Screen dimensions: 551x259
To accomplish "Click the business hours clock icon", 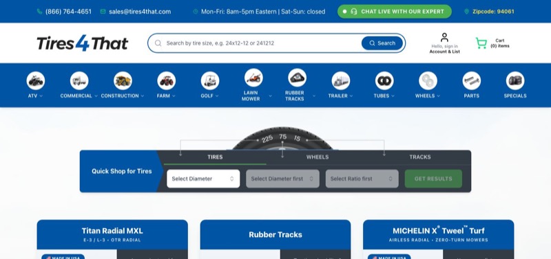I will click(196, 12).
